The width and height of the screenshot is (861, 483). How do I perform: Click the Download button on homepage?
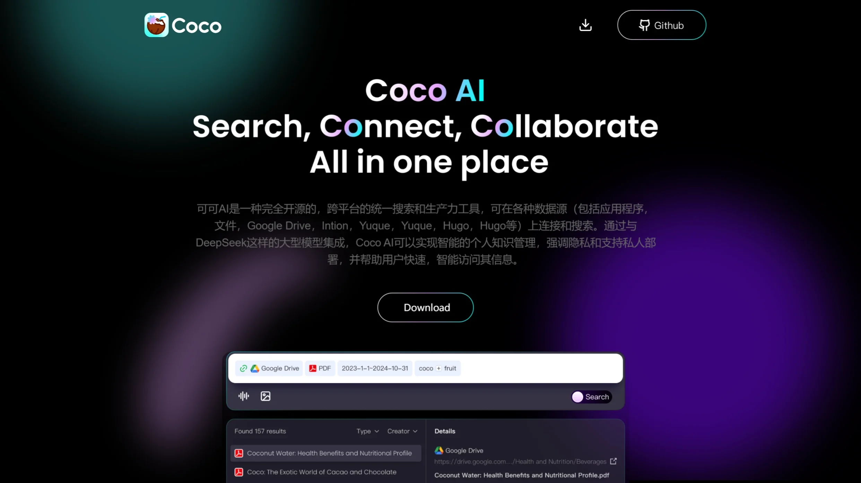pos(426,307)
